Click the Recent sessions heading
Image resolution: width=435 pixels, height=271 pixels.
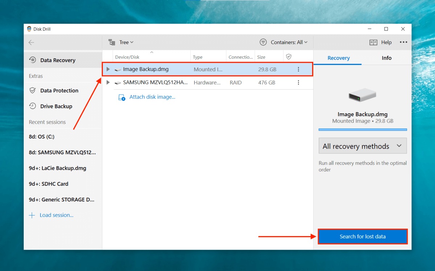coord(47,122)
